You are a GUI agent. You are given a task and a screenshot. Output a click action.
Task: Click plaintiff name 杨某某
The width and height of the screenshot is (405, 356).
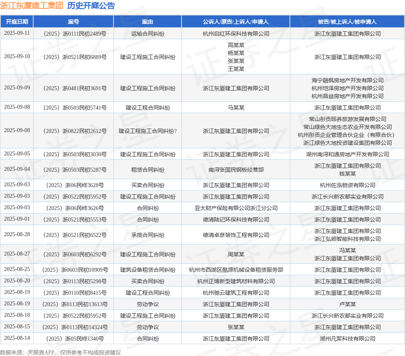(236, 53)
